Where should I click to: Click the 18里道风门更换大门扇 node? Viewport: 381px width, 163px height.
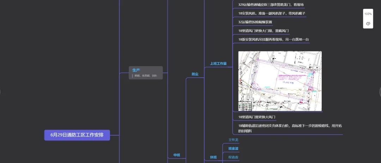click(263, 31)
